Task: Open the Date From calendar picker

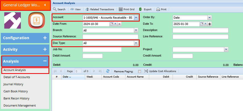Action: [111, 24]
